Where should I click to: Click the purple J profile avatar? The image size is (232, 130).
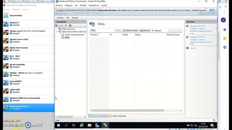(x=223, y=20)
